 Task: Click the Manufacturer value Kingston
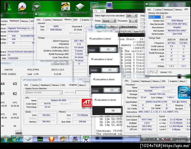pyautogui.click(x=177, y=27)
